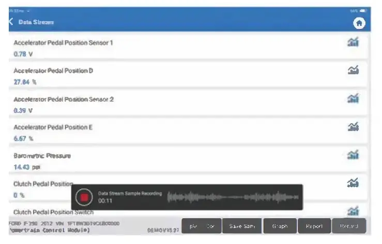Open graph for Accelerator Pedal Position Sensor 1

tap(353, 42)
